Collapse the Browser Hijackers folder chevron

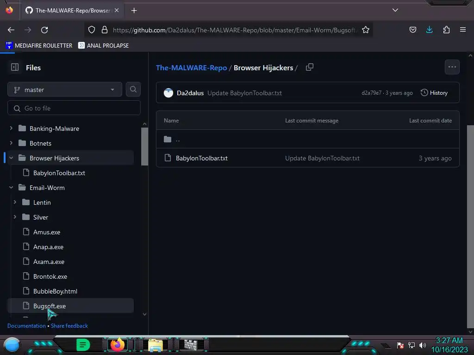tap(11, 158)
